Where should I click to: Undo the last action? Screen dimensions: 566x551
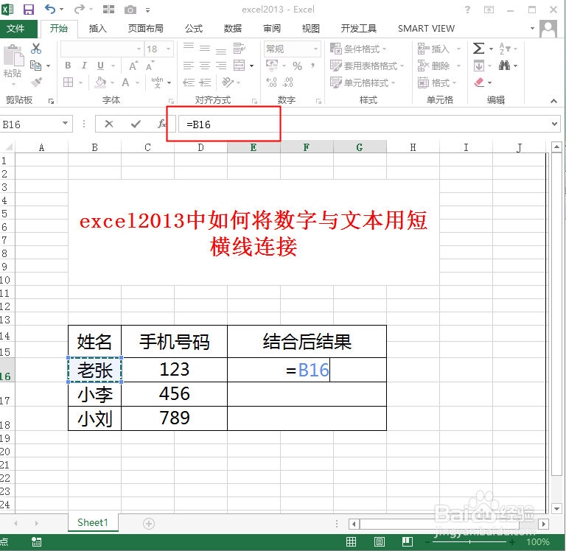50,9
